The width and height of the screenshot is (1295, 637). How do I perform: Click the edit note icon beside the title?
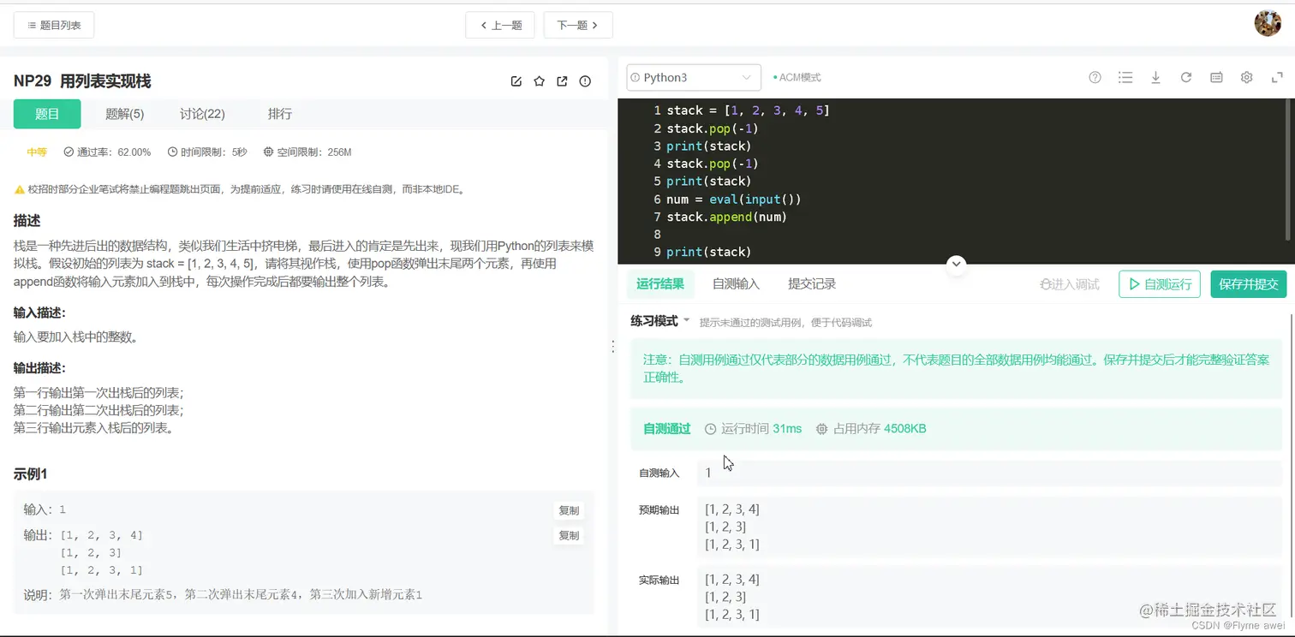point(516,80)
